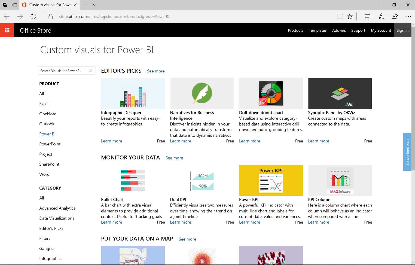Share the page using the share icon
415x265 pixels.
click(395, 16)
